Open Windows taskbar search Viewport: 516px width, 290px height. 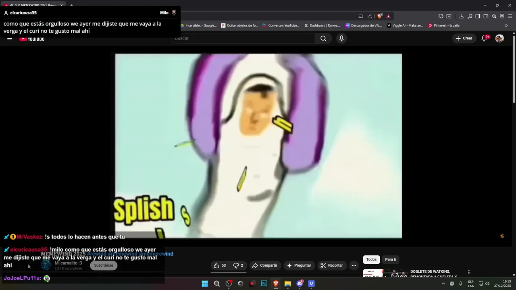click(217, 284)
